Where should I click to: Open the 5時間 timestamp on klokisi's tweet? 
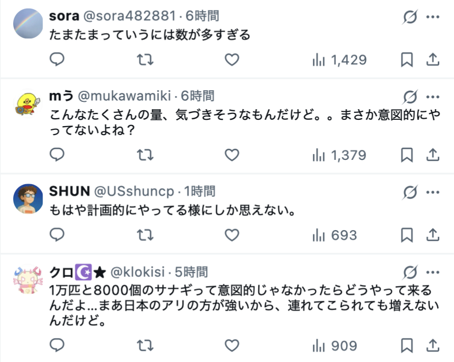(191, 272)
